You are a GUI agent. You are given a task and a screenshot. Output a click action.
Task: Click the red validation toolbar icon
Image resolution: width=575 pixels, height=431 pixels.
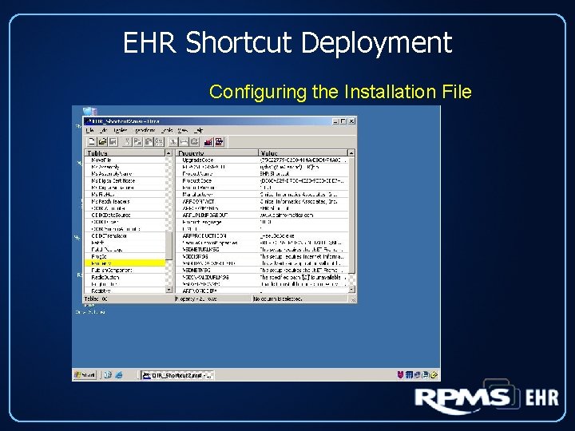coord(208,142)
